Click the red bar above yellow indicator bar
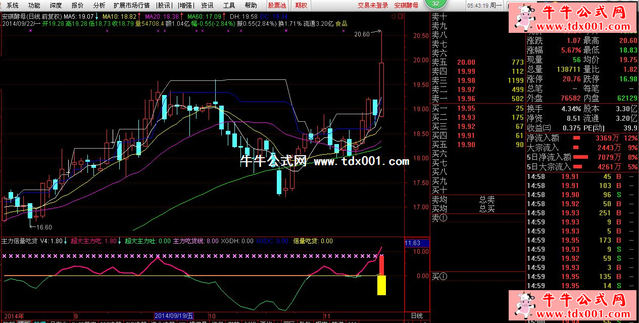The width and height of the screenshot is (639, 323). point(382,265)
